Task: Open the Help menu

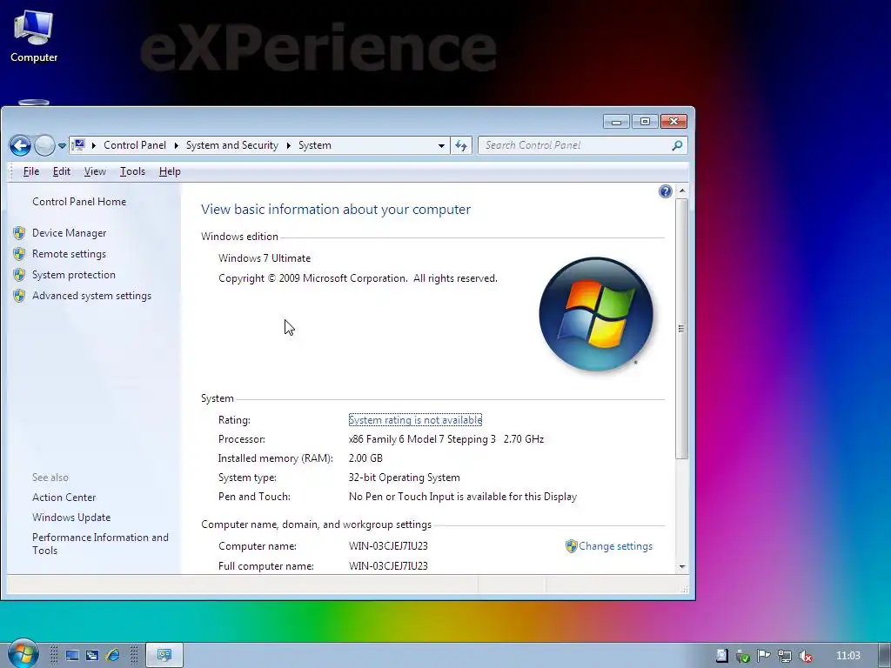Action: (x=170, y=171)
